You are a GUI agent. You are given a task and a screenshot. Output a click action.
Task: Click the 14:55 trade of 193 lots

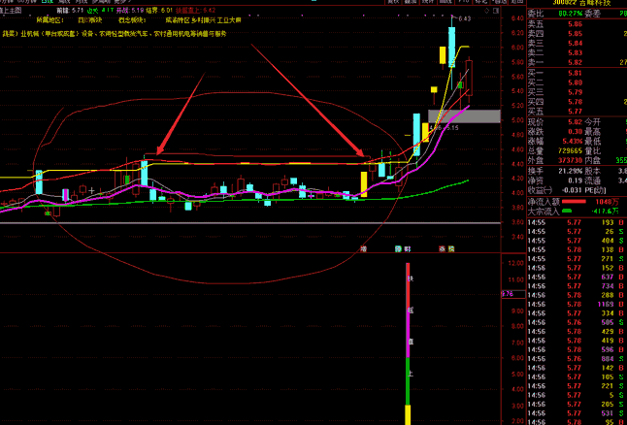(577, 222)
